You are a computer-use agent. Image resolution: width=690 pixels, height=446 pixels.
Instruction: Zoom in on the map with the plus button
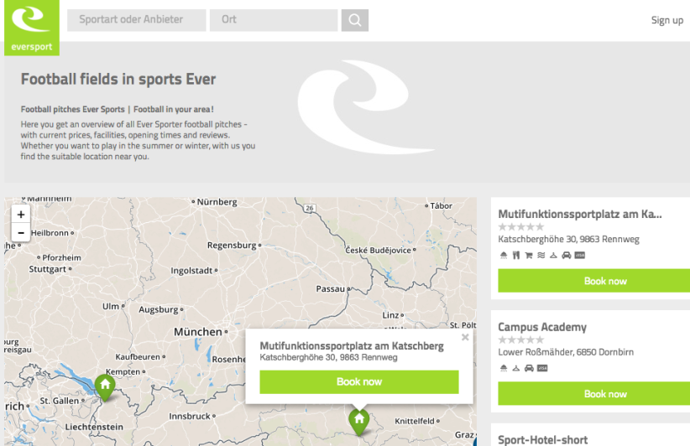tap(21, 215)
